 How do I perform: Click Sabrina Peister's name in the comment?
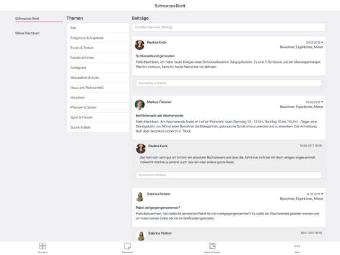[160, 233]
